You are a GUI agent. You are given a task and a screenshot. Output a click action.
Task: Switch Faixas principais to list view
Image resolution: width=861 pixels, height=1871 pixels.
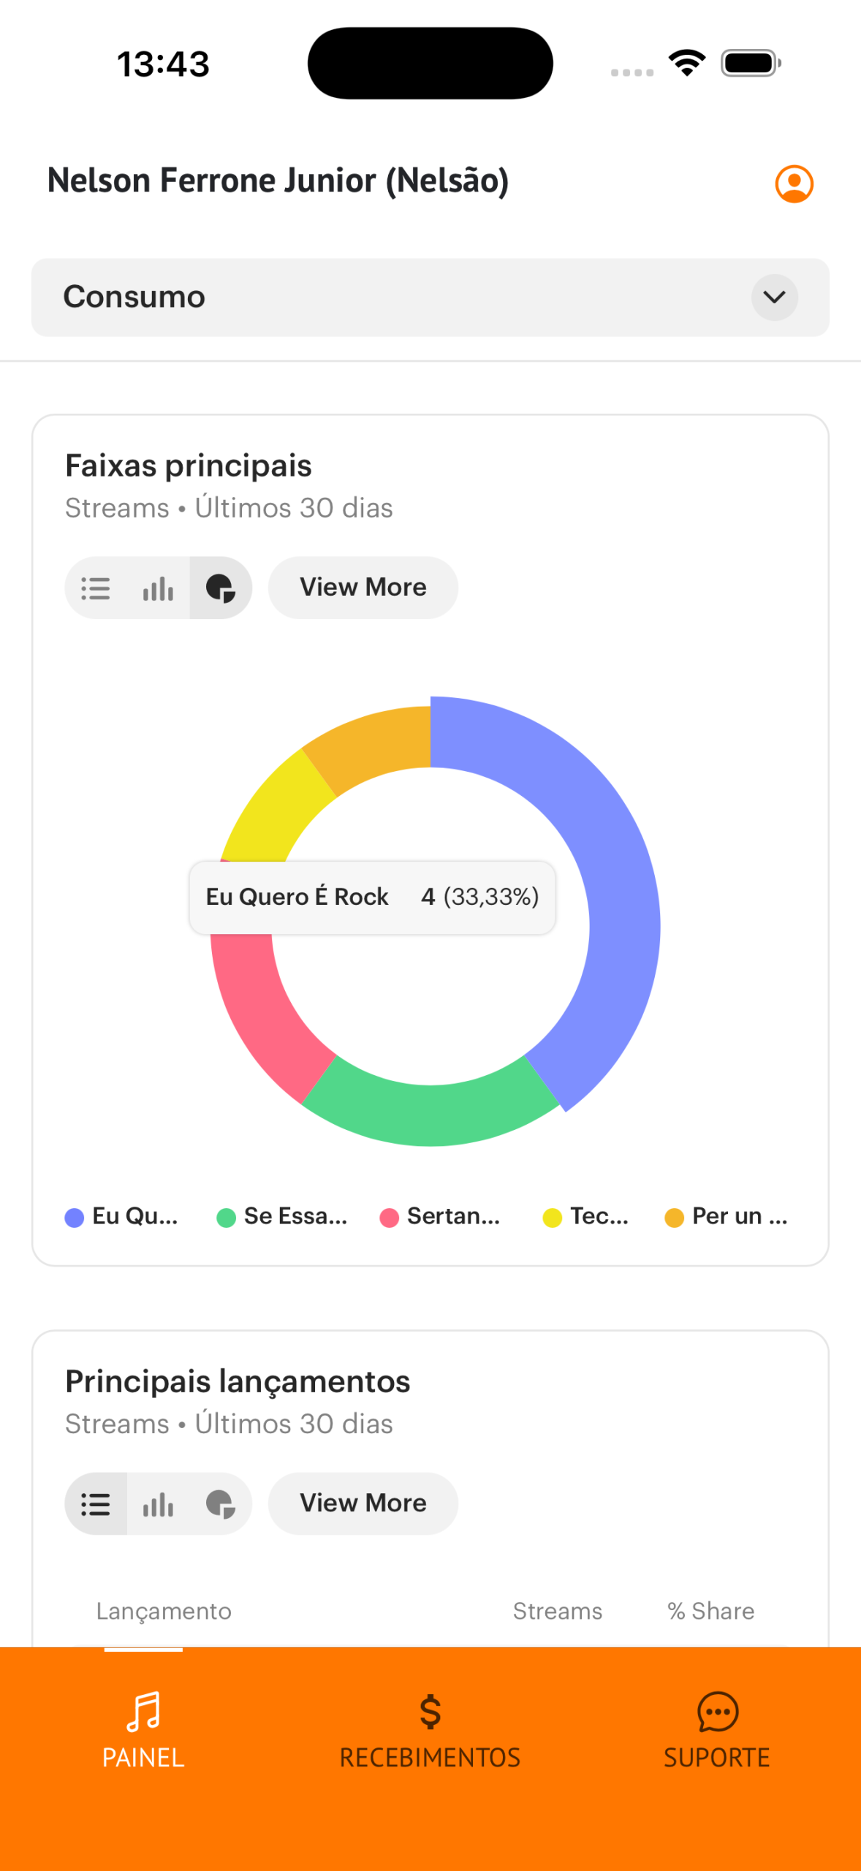[96, 588]
